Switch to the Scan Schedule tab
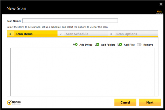This screenshot has width=165, height=110. 77,34
